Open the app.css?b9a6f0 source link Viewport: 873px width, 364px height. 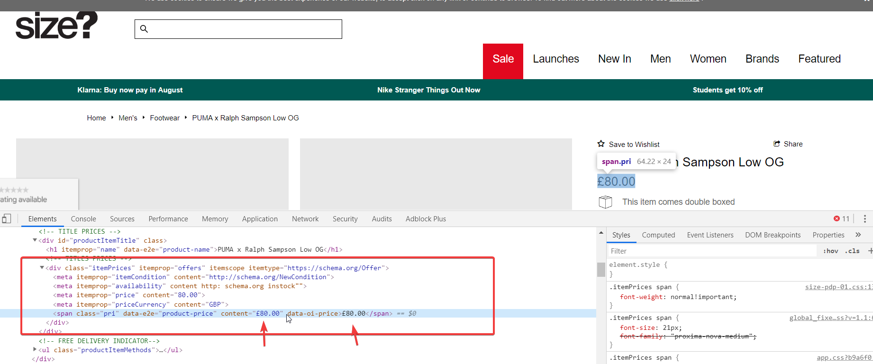[845, 357]
